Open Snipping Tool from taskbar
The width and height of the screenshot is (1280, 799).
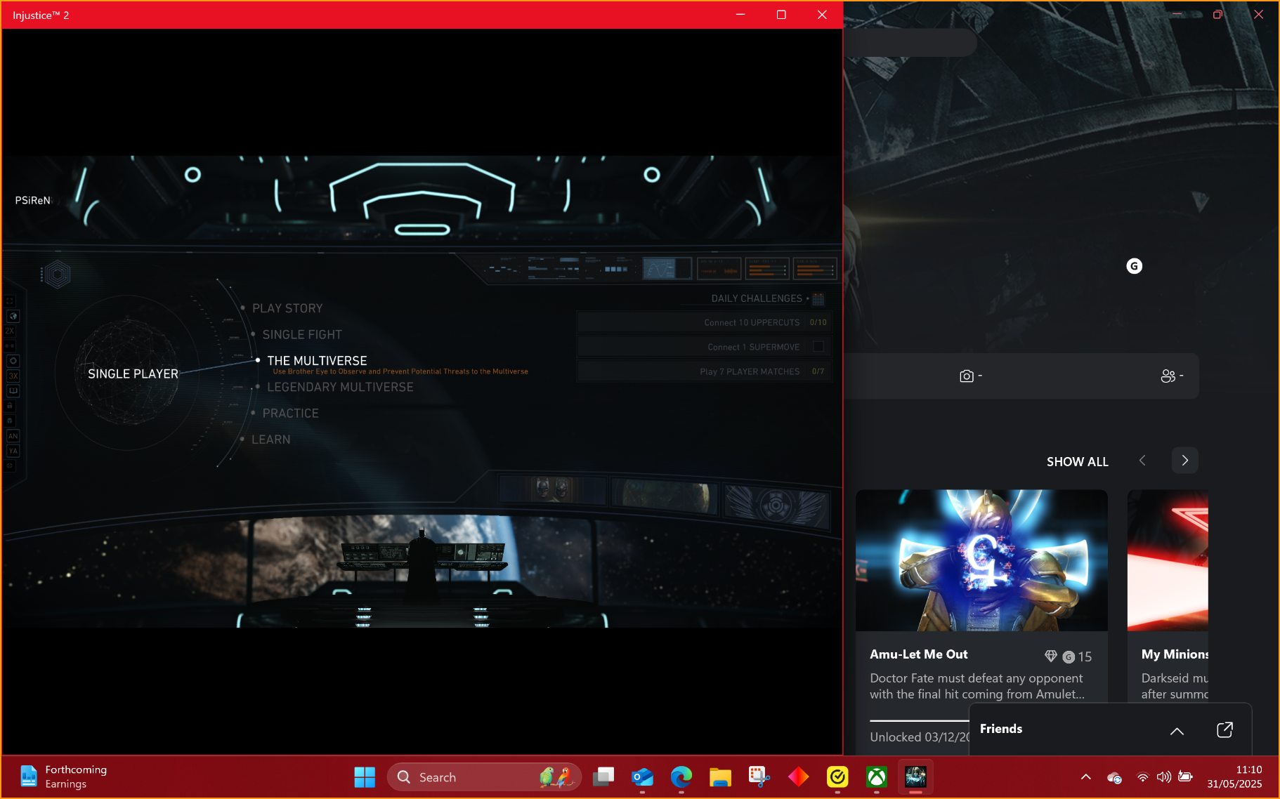(x=759, y=777)
